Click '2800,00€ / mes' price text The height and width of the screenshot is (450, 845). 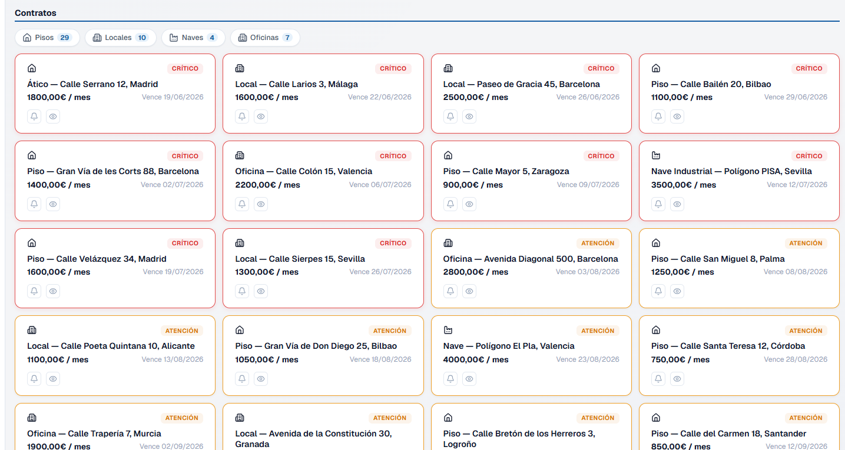click(x=476, y=272)
